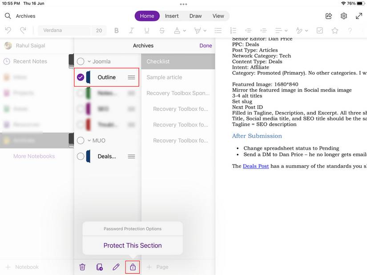This screenshot has height=275, width=367.
Task: Delete section using trash icon
Action: [x=82, y=267]
